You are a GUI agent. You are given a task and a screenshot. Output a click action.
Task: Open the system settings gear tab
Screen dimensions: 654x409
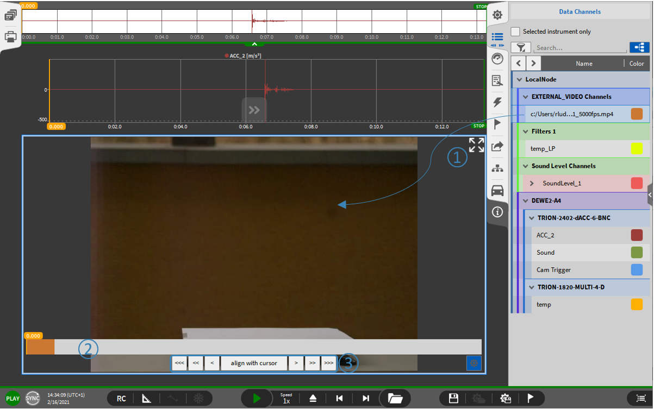coord(497,15)
